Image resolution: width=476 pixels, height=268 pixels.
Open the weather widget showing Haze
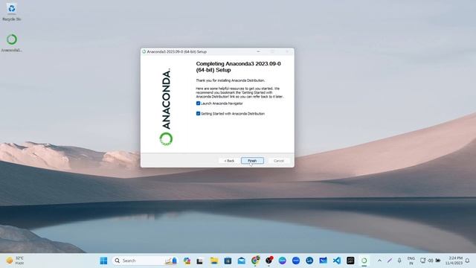(15, 261)
